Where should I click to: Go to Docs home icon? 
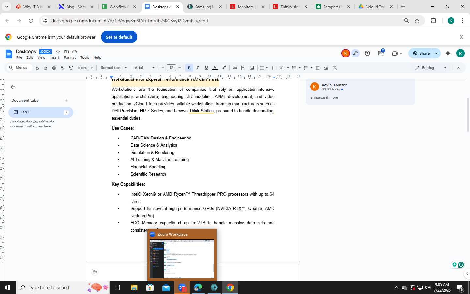pos(9,54)
